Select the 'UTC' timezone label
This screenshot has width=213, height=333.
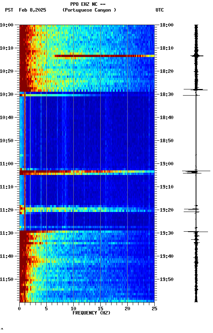[160, 10]
